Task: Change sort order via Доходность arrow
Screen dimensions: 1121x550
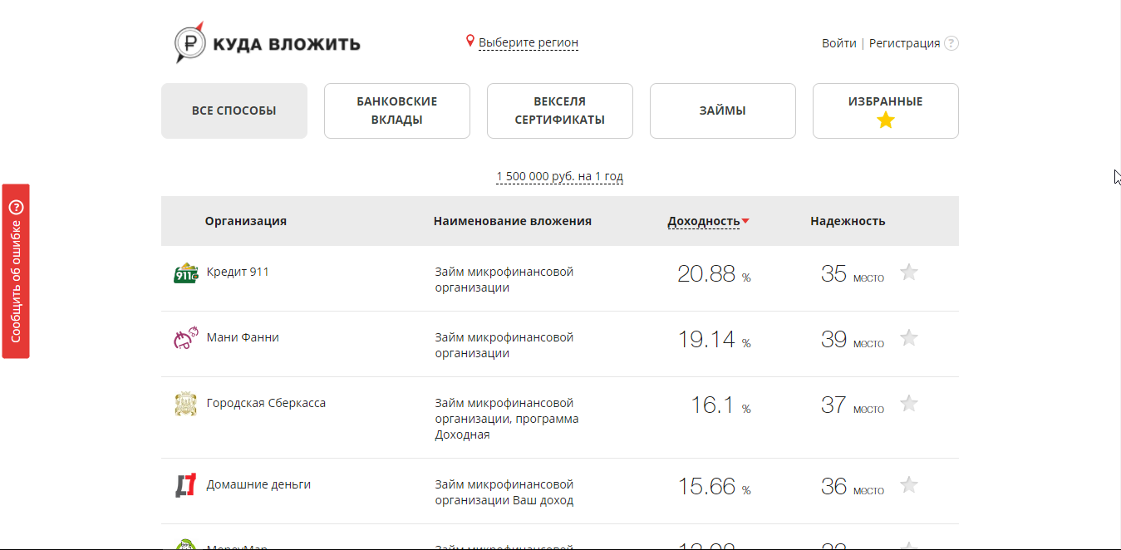Action: [747, 221]
